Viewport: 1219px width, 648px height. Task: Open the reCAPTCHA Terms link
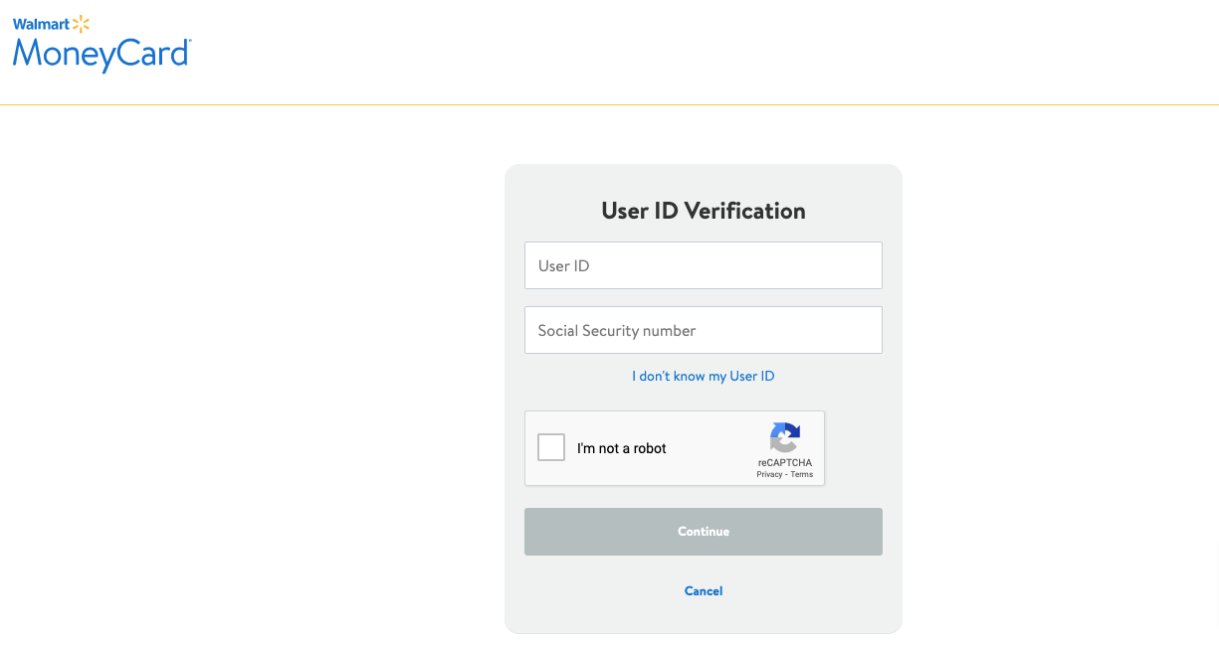(x=802, y=475)
